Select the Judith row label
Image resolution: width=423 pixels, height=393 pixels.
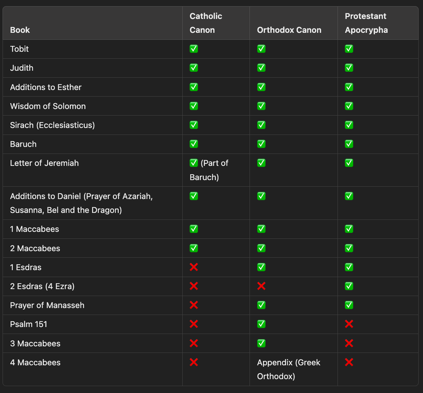click(x=22, y=68)
